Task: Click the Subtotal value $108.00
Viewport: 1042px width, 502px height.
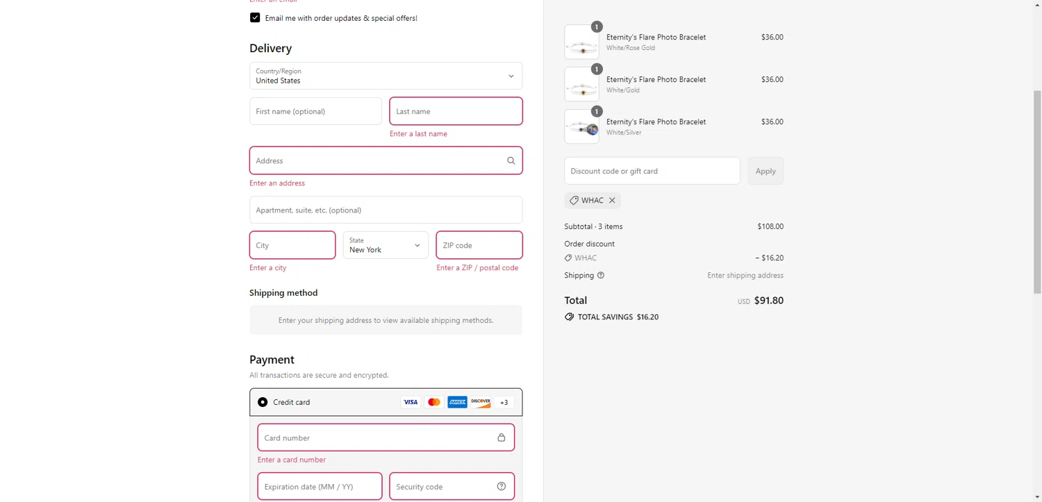Action: click(x=770, y=226)
